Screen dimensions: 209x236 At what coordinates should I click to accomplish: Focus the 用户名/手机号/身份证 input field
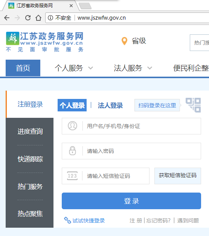coord(131,126)
